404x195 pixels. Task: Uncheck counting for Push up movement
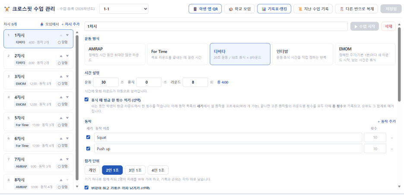click(x=88, y=148)
